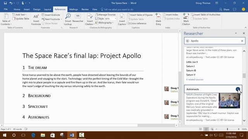This screenshot has height=139, width=248.
Task: Click the Tell me what you want to do box
Action: (117, 9)
